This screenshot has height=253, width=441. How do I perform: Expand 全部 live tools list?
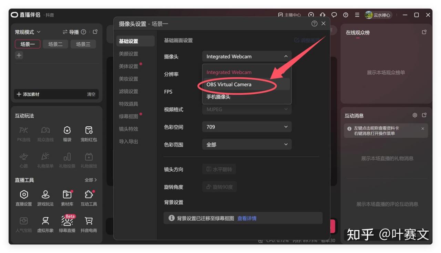91,180
